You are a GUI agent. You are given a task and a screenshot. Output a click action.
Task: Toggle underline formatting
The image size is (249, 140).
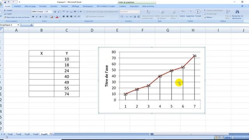pyautogui.click(x=40, y=16)
